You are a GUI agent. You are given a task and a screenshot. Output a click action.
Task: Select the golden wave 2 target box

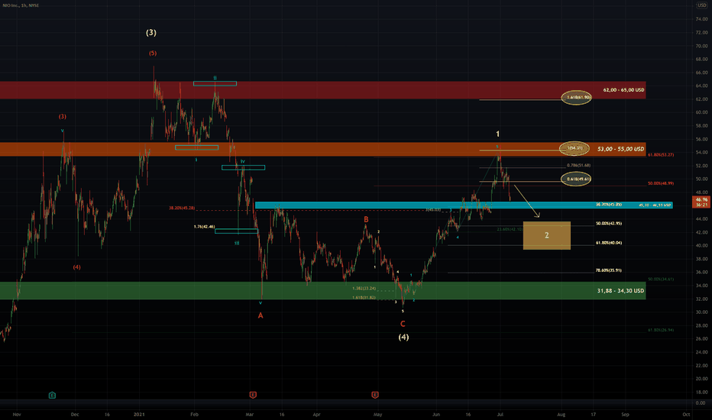tap(547, 235)
